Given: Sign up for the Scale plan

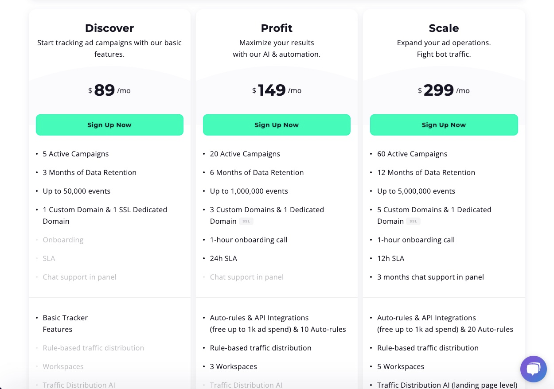Looking at the screenshot, I should 444,125.
